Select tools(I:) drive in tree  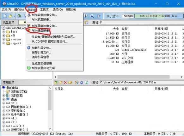coord(17,126)
